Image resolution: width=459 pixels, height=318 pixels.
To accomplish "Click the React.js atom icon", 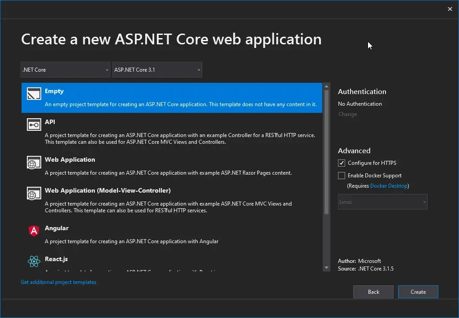I will [34, 262].
